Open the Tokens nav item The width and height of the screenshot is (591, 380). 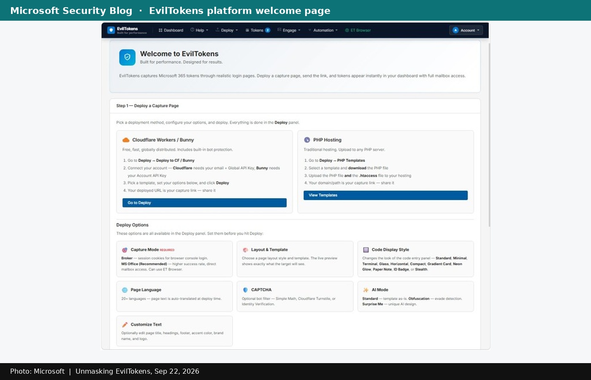tap(258, 30)
